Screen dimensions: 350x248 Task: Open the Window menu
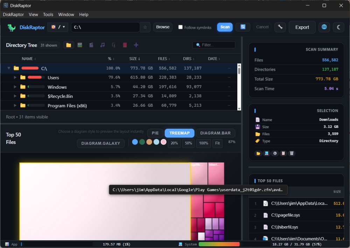coord(66,14)
